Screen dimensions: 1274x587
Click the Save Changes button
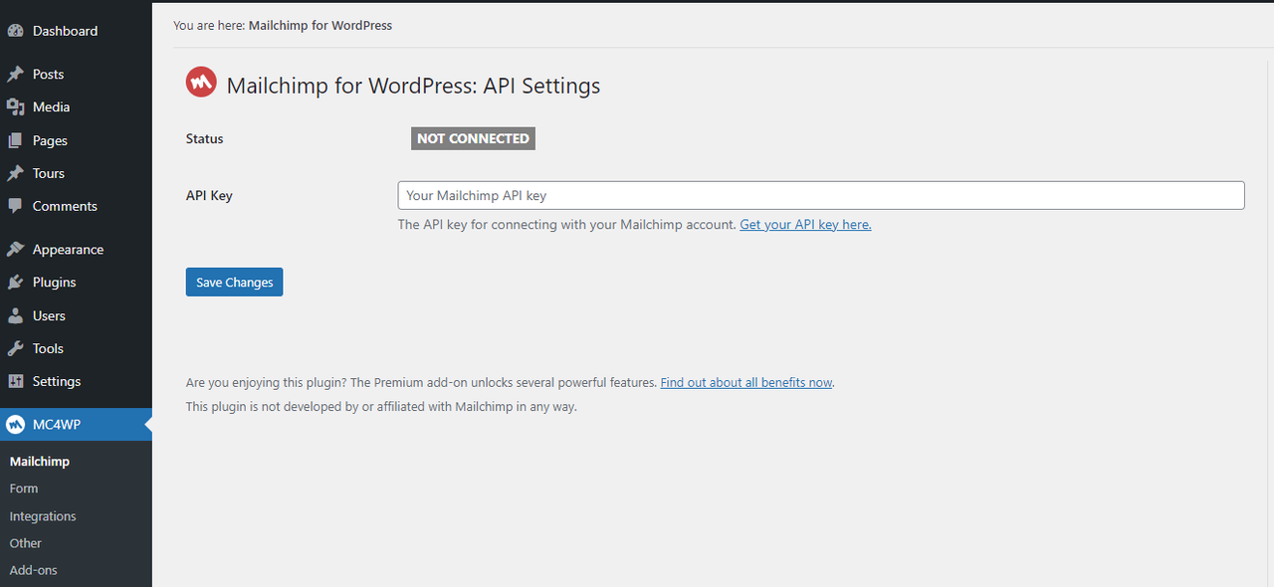tap(235, 283)
